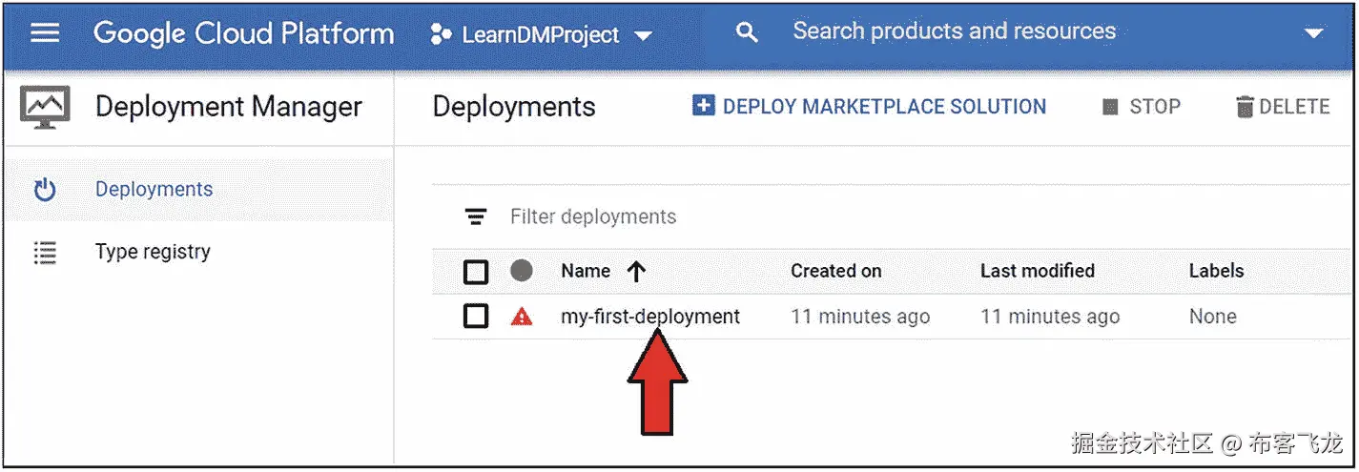Screen dimensions: 1359x472
Task: Sort by Name using the arrow
Action: [637, 272]
